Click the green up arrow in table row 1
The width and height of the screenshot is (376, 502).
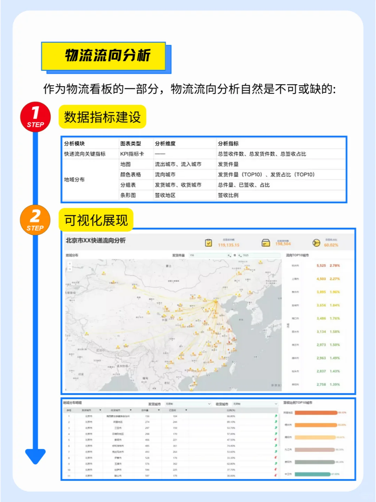[276, 416]
